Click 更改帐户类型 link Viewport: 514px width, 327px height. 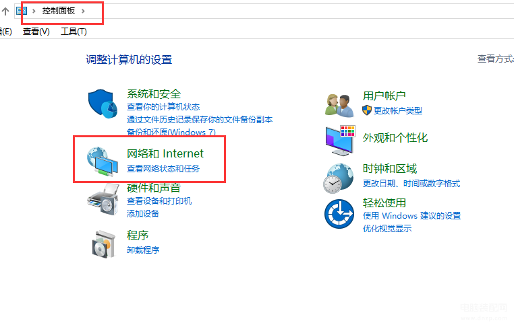click(398, 111)
